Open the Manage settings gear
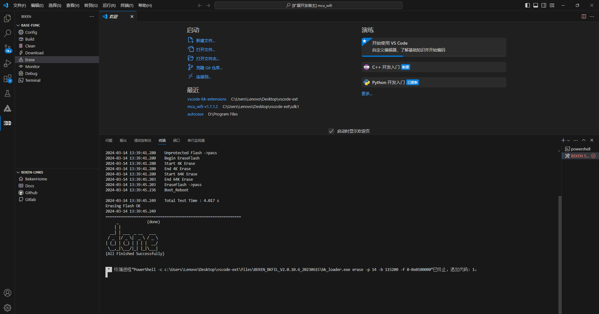Screen dimensions: 599x314 click(7, 308)
